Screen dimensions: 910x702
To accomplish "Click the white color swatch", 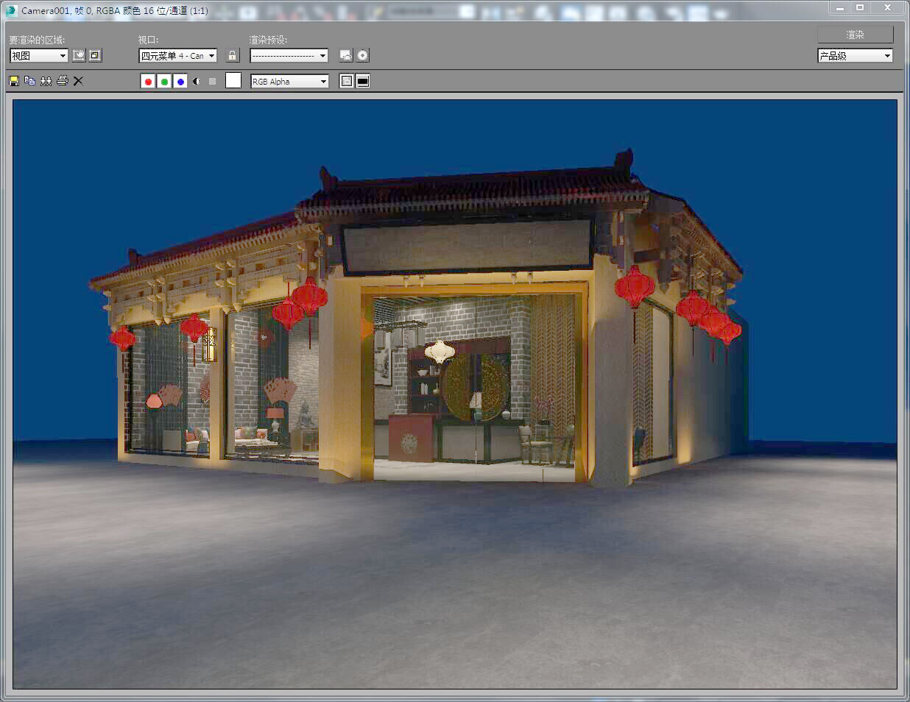I will pos(233,81).
